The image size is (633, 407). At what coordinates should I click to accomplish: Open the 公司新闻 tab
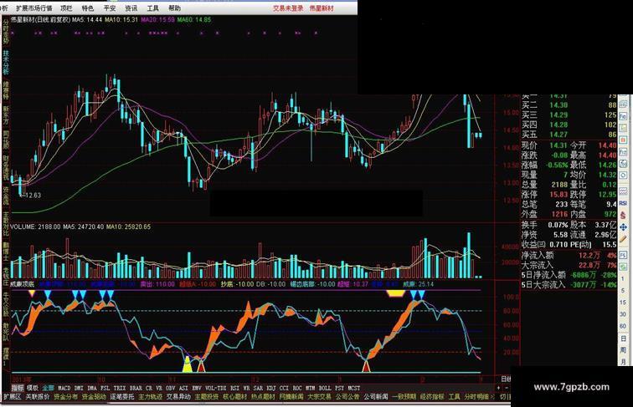point(375,397)
